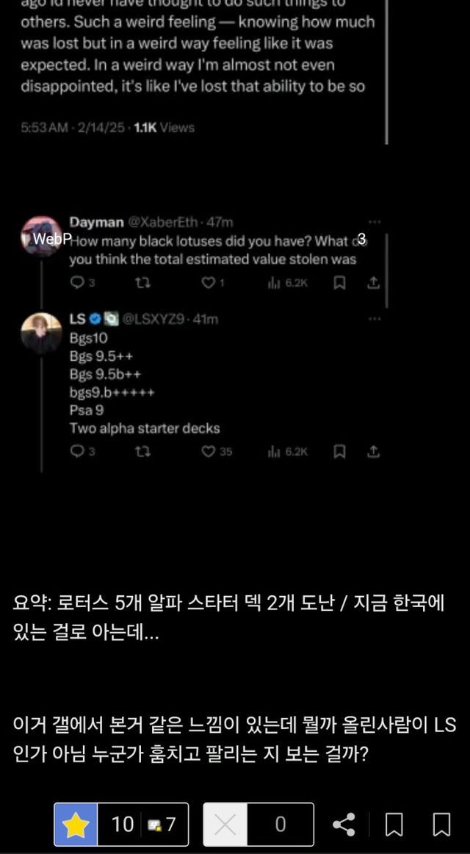
Task: Open comment icon on LS reply
Action: tap(77, 451)
